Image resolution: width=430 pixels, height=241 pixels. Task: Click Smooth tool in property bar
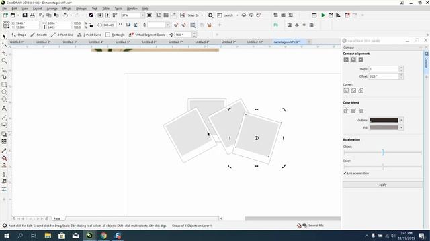tap(39, 35)
